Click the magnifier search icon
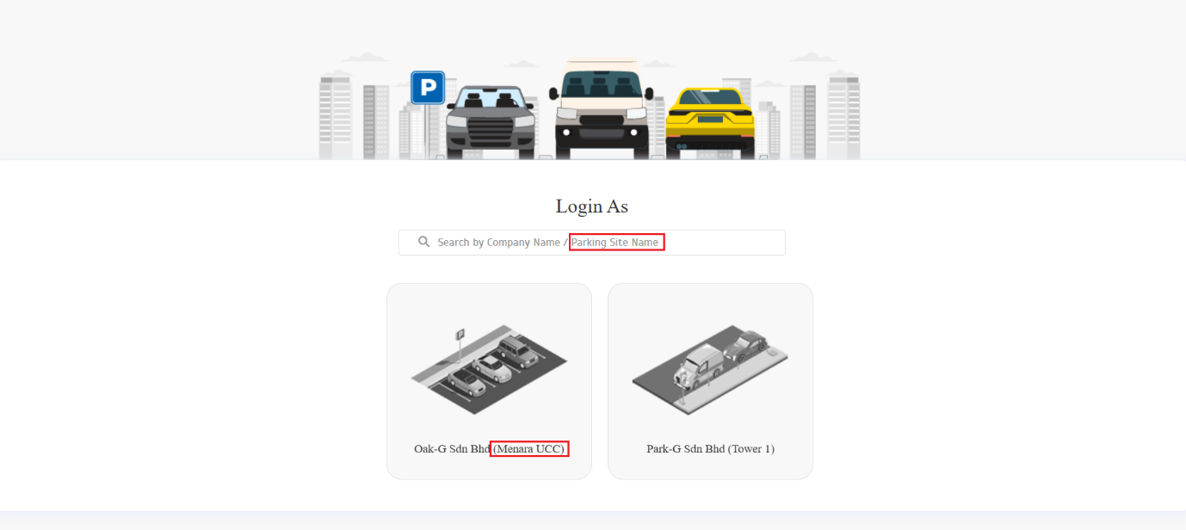 point(423,242)
